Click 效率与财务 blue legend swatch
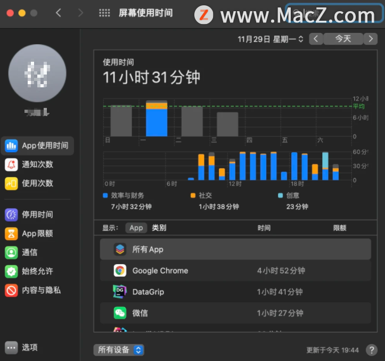This screenshot has width=385, height=361. click(x=105, y=195)
